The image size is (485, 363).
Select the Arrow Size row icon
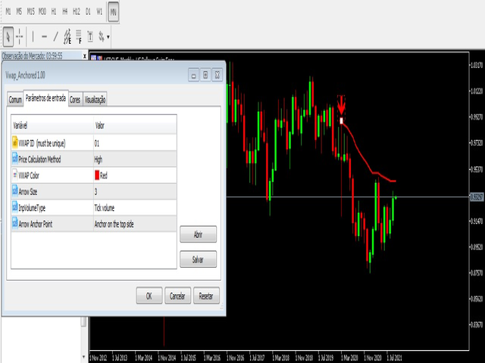(15, 191)
